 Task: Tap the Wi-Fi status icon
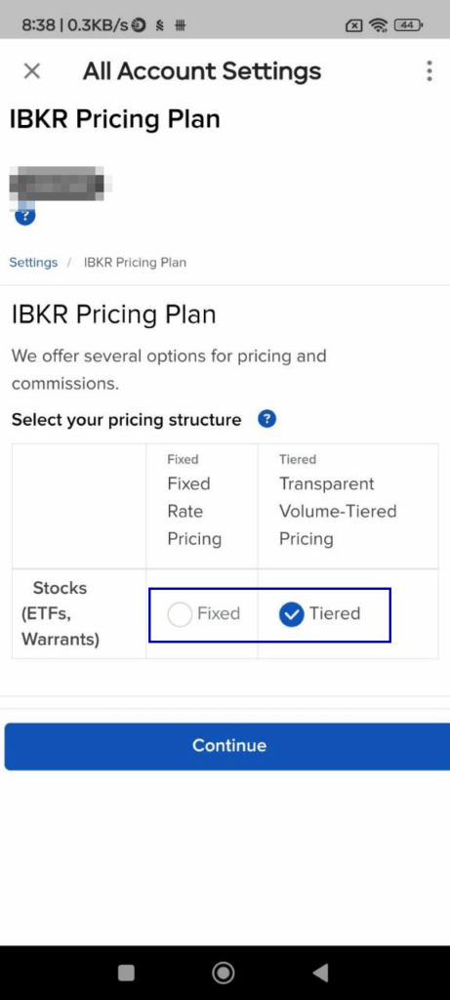[379, 25]
